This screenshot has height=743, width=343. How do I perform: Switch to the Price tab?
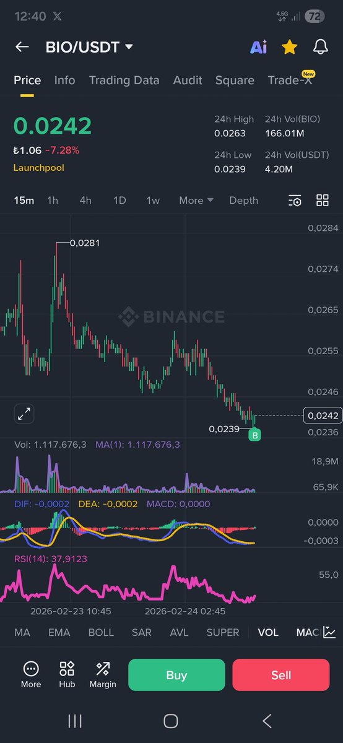[27, 80]
